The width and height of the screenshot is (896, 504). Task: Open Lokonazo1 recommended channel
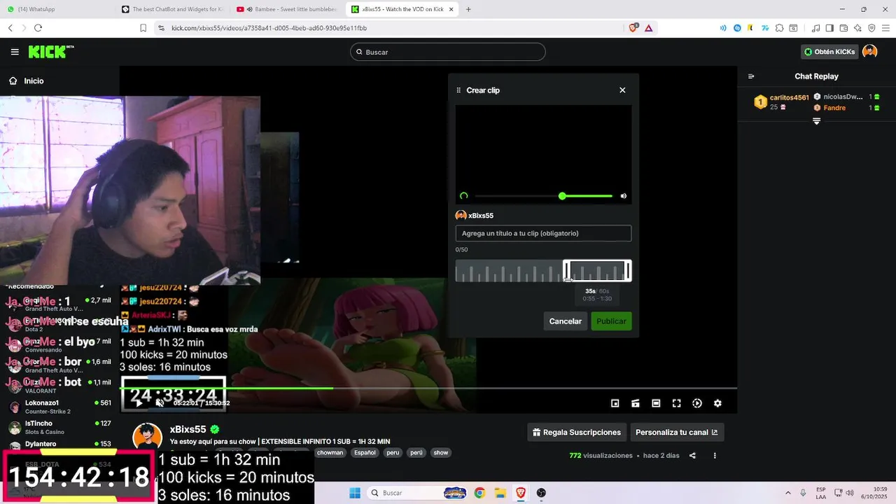tap(59, 407)
